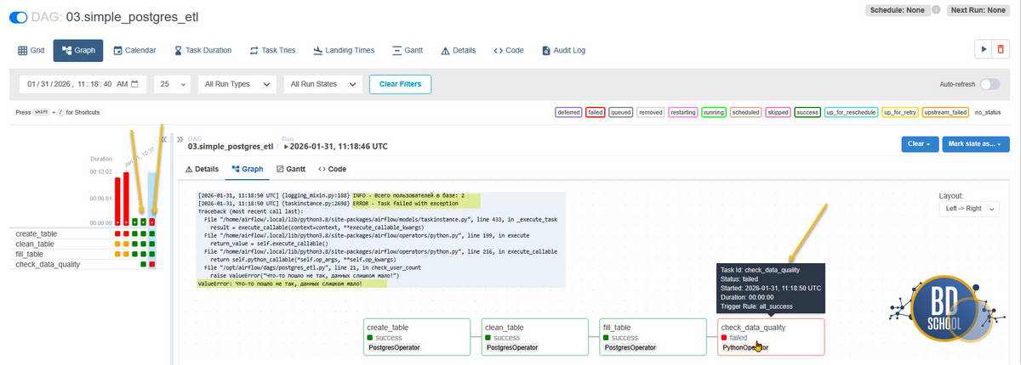Click the failed state legend chip
The height and width of the screenshot is (365, 1021).
point(595,112)
